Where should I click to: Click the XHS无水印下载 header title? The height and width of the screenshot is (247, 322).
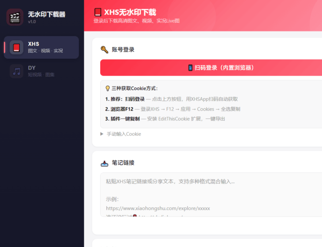130,12
